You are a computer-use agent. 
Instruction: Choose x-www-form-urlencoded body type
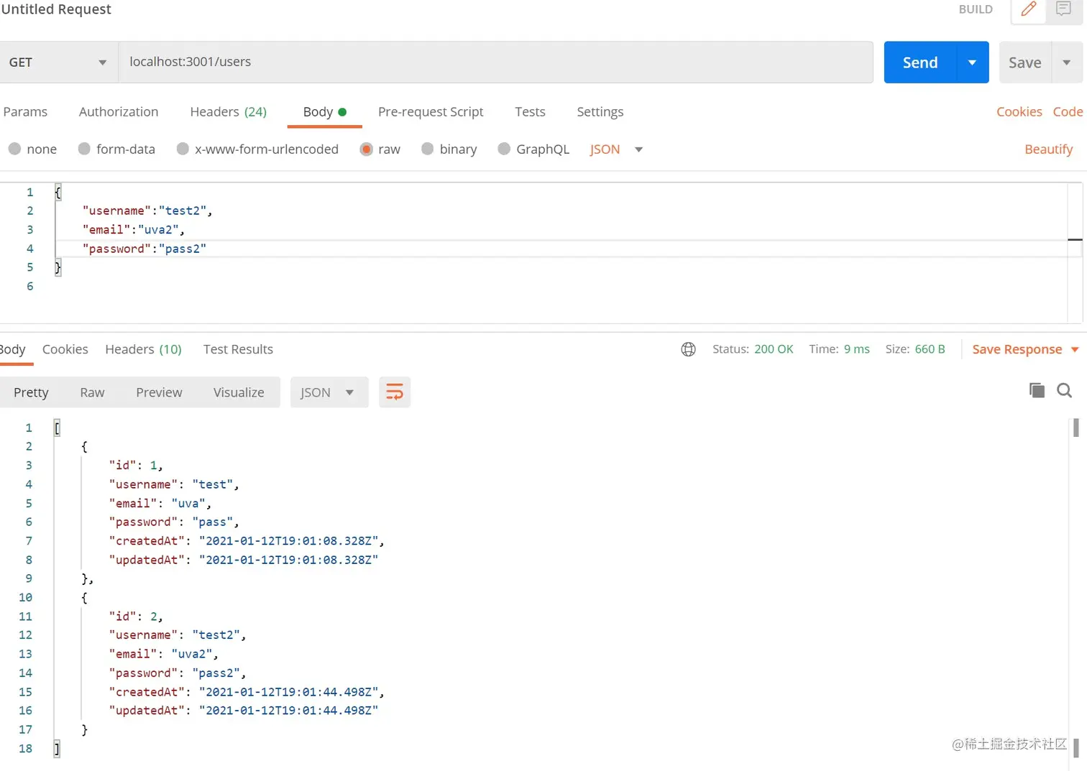coord(183,149)
